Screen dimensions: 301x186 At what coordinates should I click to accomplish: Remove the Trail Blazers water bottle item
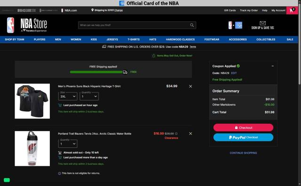[190, 133]
